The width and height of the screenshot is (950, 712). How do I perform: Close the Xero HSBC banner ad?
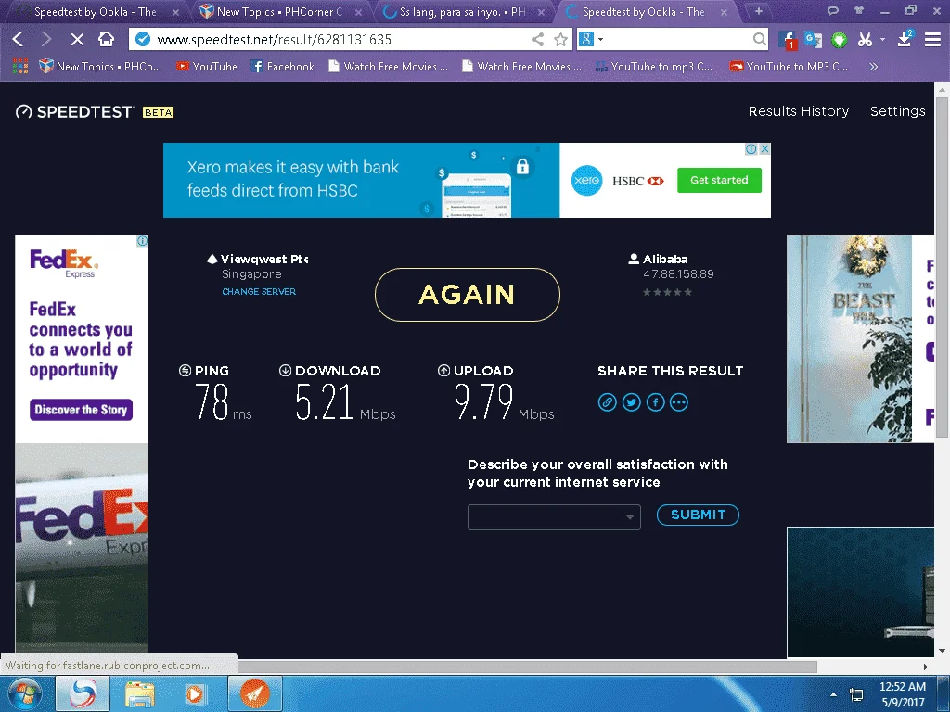(765, 149)
